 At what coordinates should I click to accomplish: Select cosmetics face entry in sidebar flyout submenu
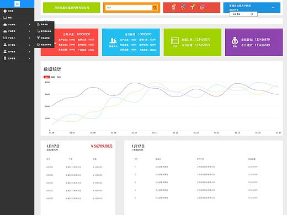pos(44,45)
